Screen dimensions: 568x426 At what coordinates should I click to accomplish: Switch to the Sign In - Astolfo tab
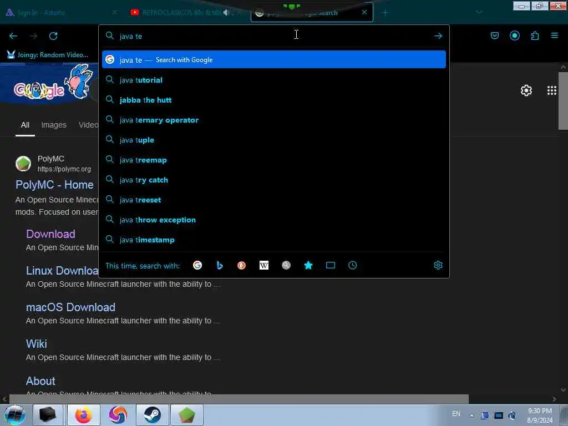tap(62, 13)
